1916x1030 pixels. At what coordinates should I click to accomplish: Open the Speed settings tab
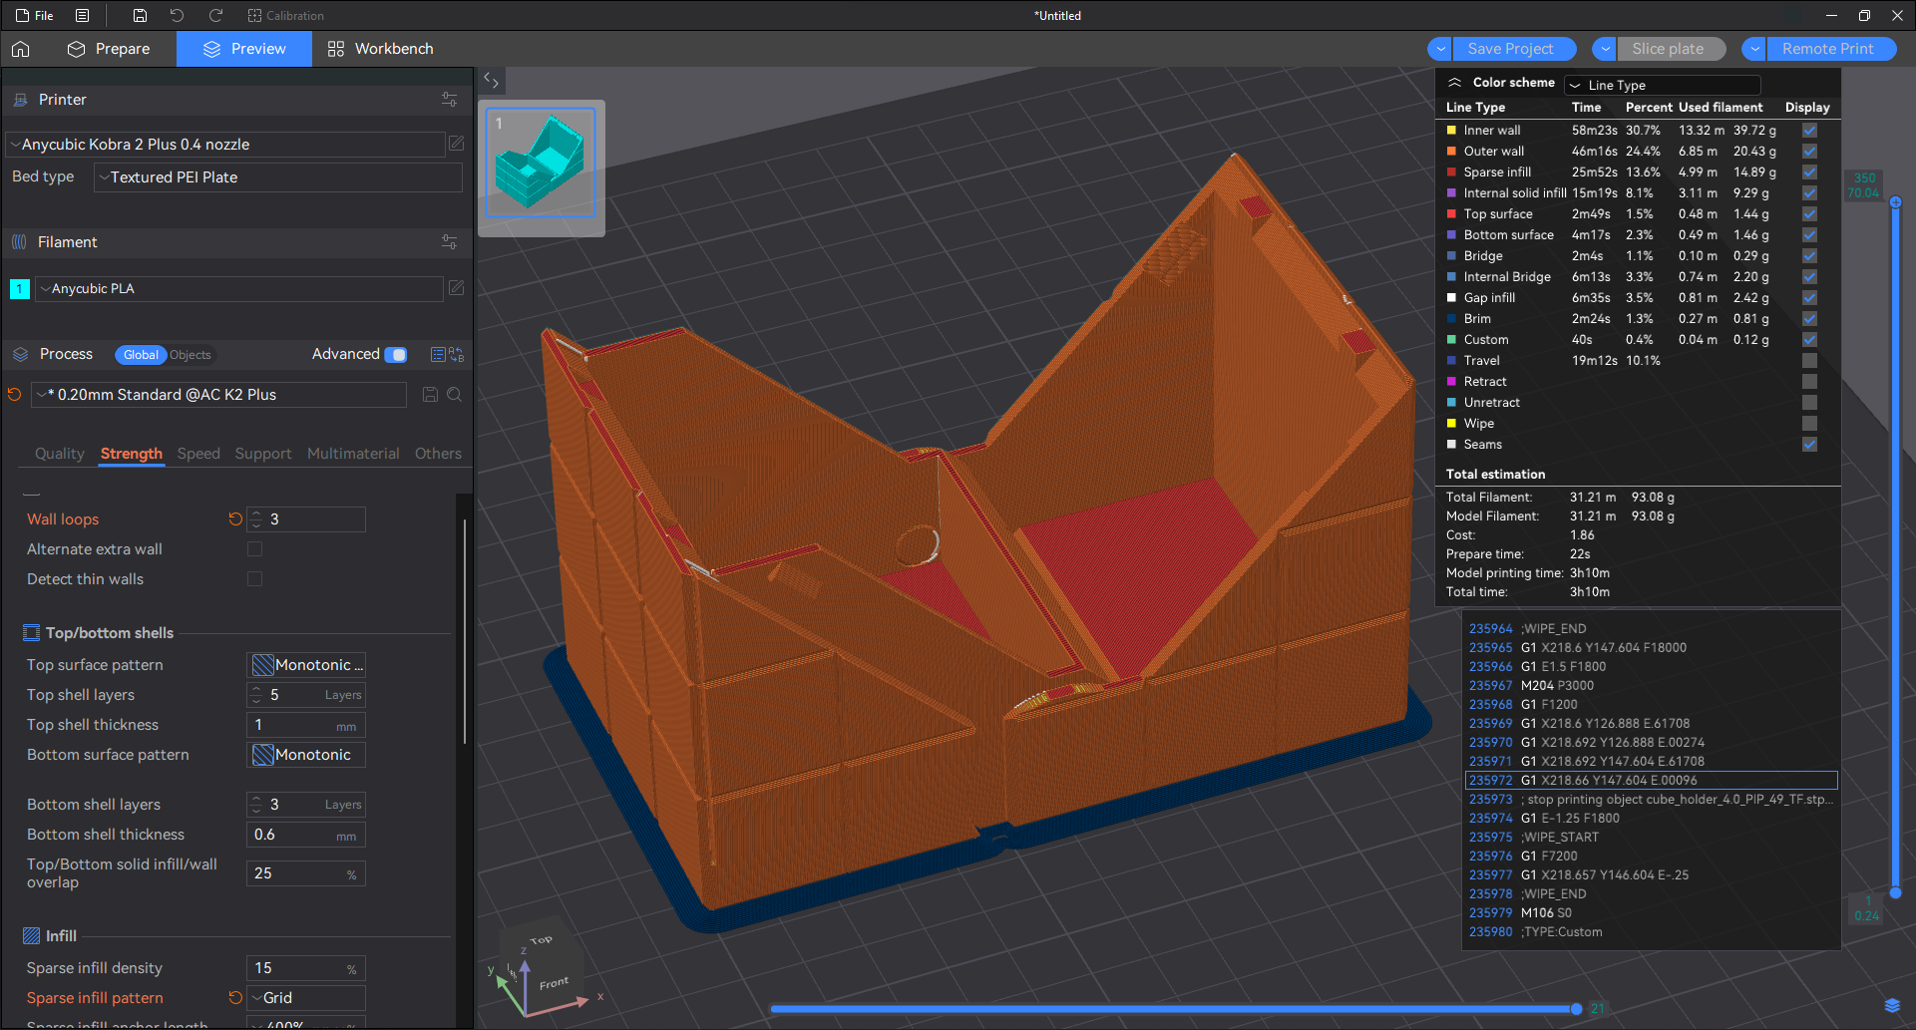(x=198, y=454)
